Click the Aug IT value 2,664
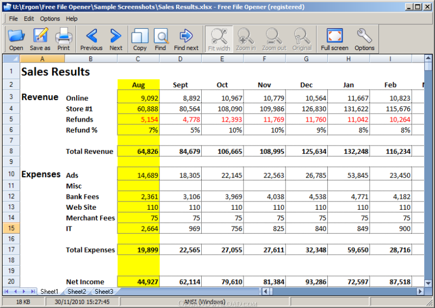The height and width of the screenshot is (308, 435). click(139, 229)
